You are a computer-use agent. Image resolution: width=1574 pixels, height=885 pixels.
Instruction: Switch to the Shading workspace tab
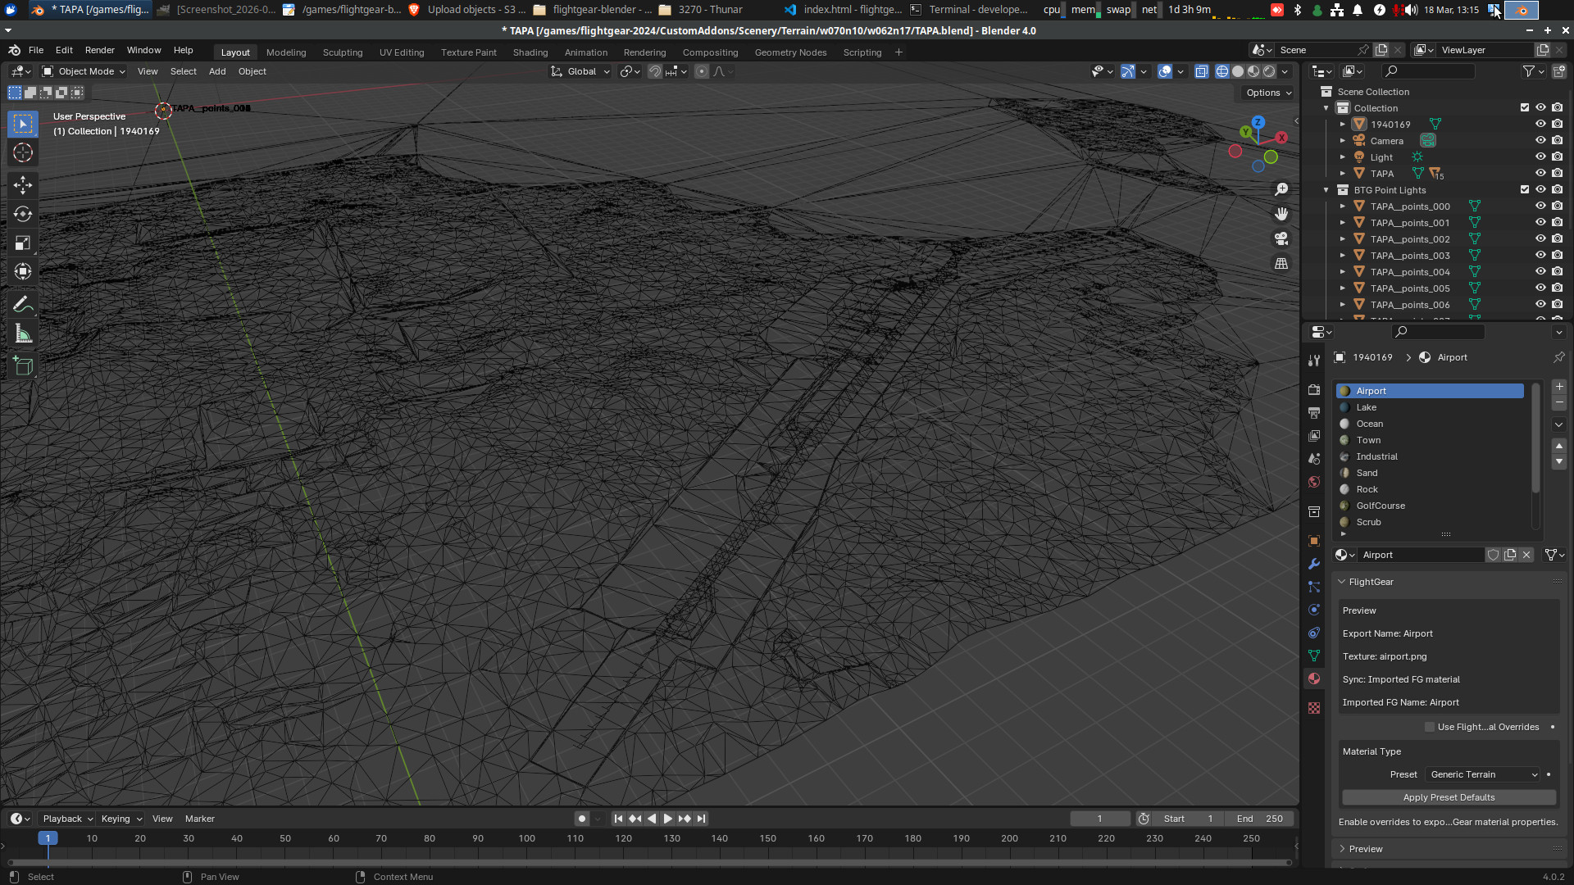(530, 52)
